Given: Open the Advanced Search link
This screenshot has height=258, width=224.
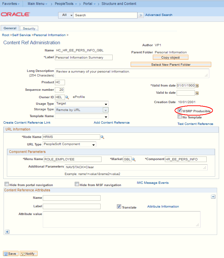Looking at the screenshot, I should tap(159, 15).
